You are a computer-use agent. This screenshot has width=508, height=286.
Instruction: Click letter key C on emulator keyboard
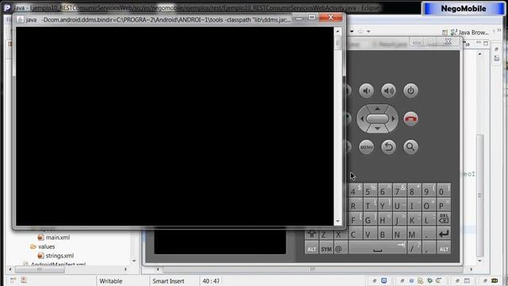(x=355, y=234)
